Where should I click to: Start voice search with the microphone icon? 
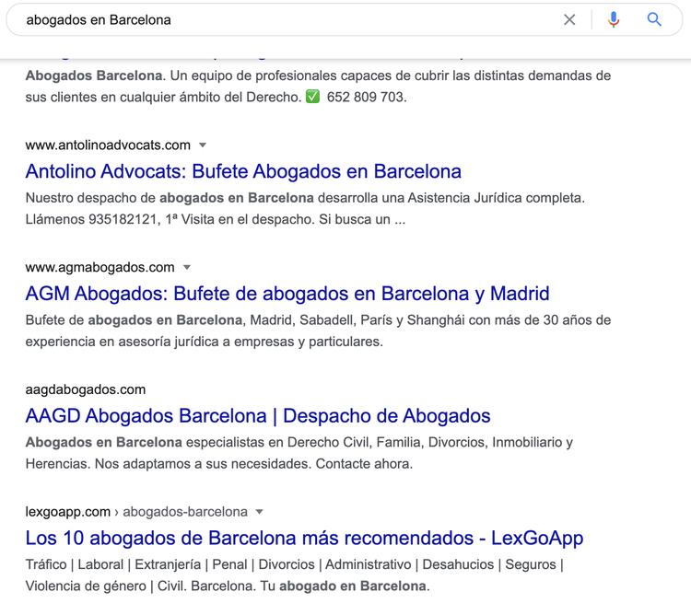614,20
